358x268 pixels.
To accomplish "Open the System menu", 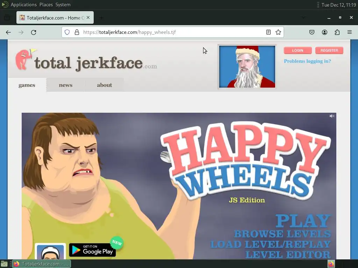I will [x=63, y=5].
